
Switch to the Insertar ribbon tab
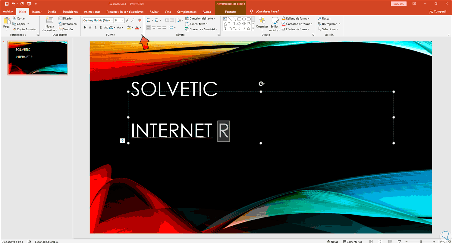(x=36, y=11)
